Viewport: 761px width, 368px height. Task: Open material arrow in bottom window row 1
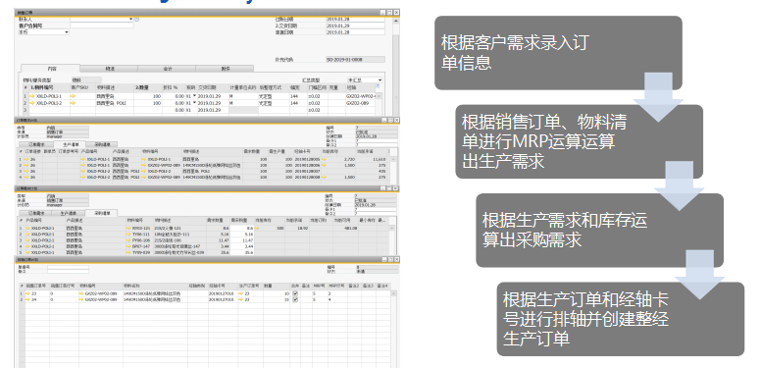click(x=81, y=293)
